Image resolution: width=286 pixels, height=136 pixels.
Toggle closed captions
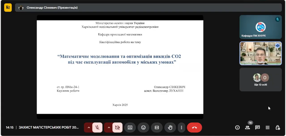tap(157, 127)
